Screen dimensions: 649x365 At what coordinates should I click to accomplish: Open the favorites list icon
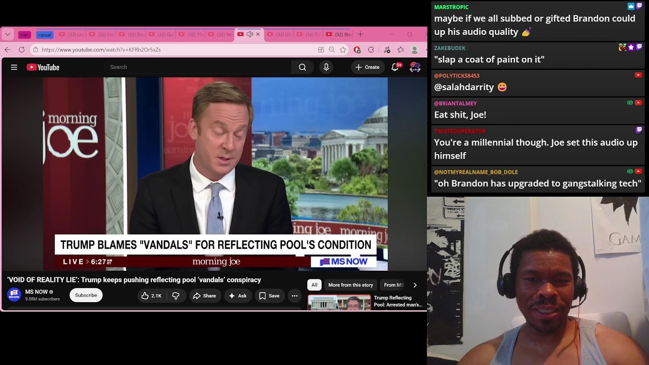(x=401, y=50)
